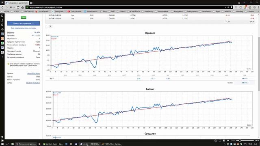Image resolution: width=260 pixels, height=146 pixels.
Task: Open the orange web panel icon
Action: click(x=2, y=39)
